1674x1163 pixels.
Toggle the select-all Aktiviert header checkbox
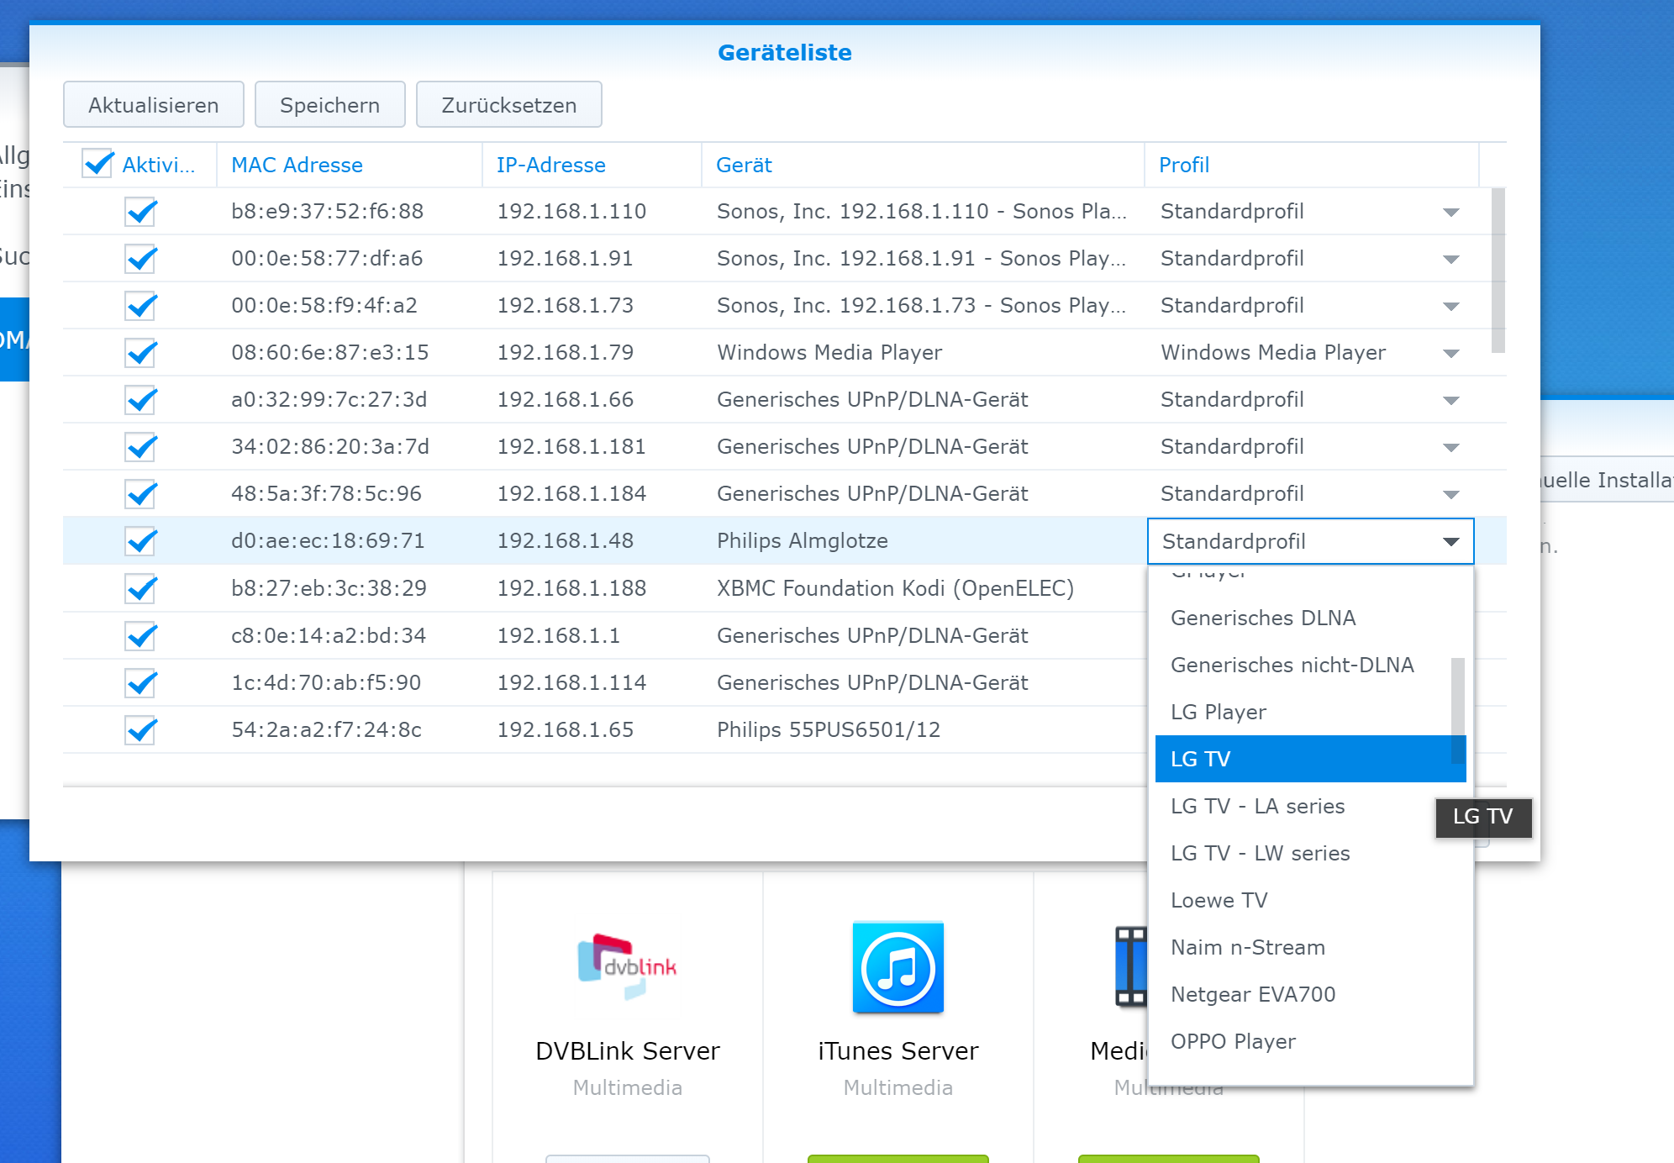pos(97,164)
